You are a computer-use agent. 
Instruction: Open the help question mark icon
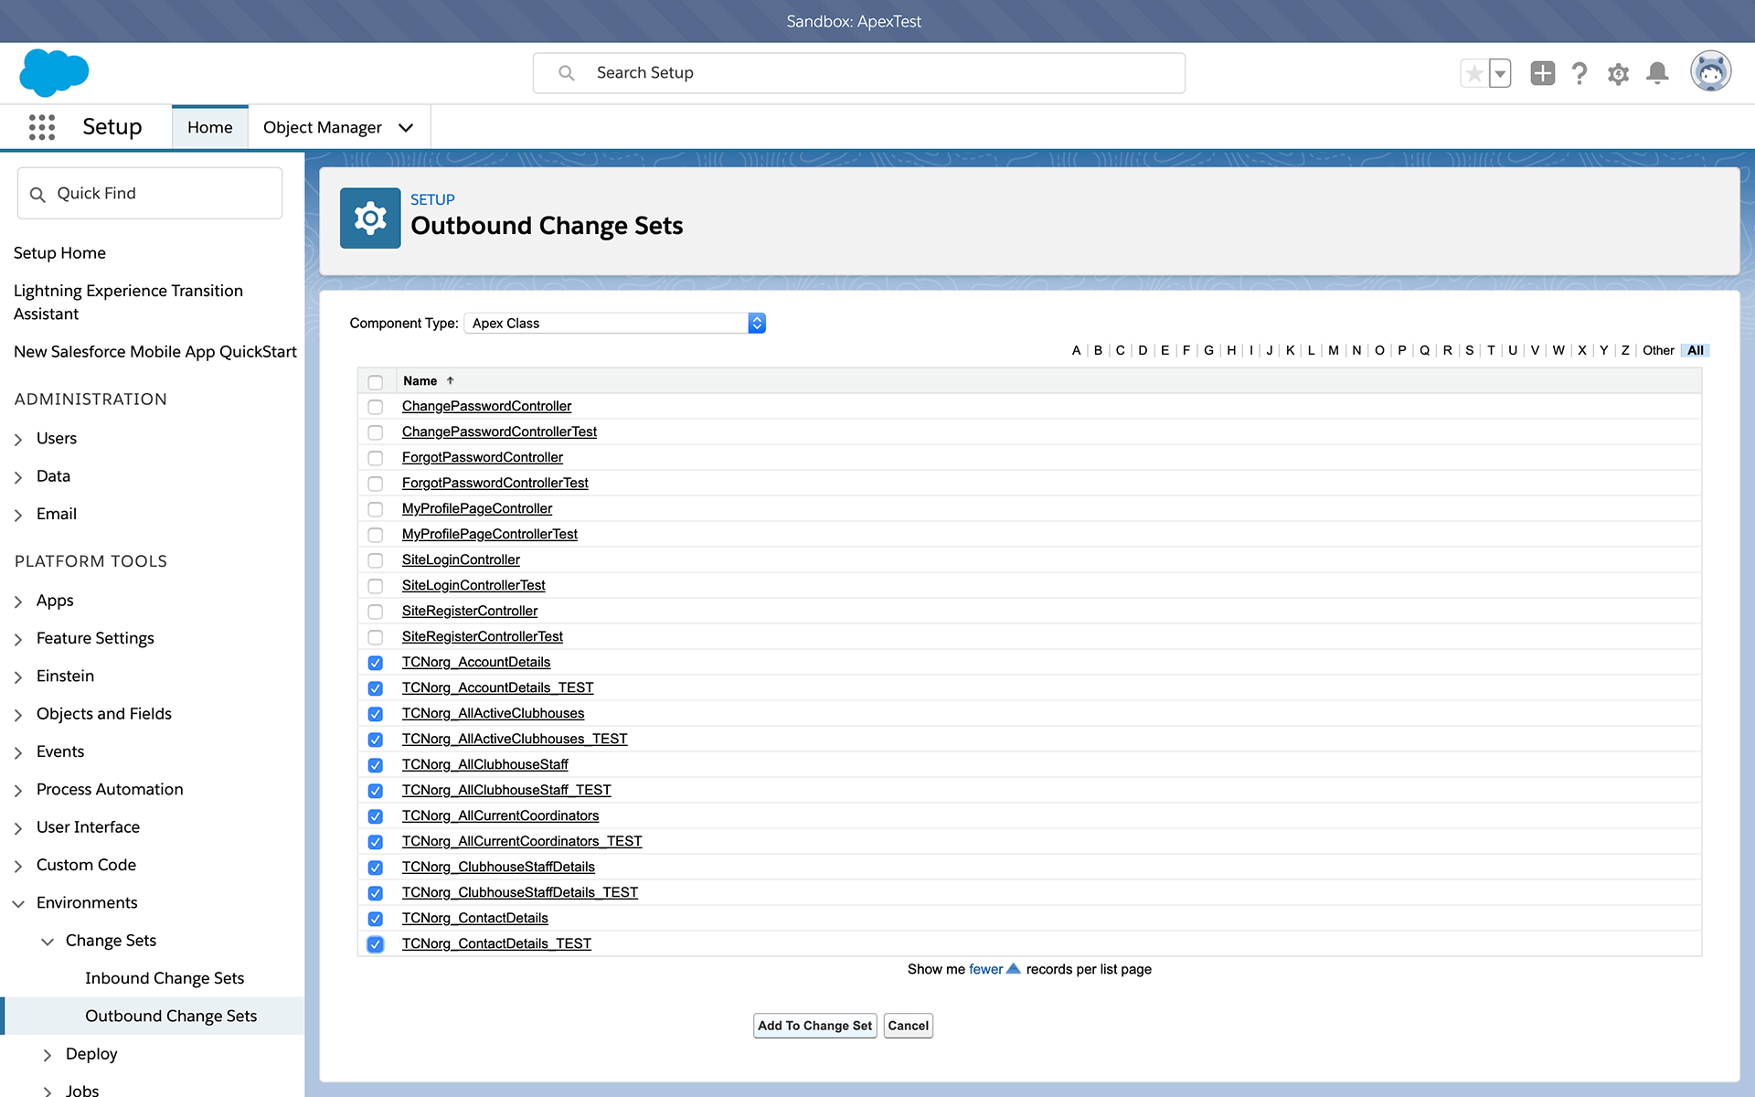pos(1579,73)
